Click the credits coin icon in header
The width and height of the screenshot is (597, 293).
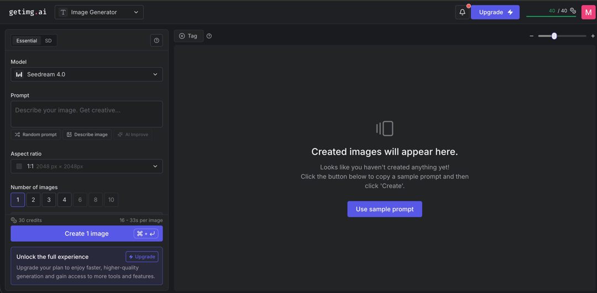tap(573, 11)
